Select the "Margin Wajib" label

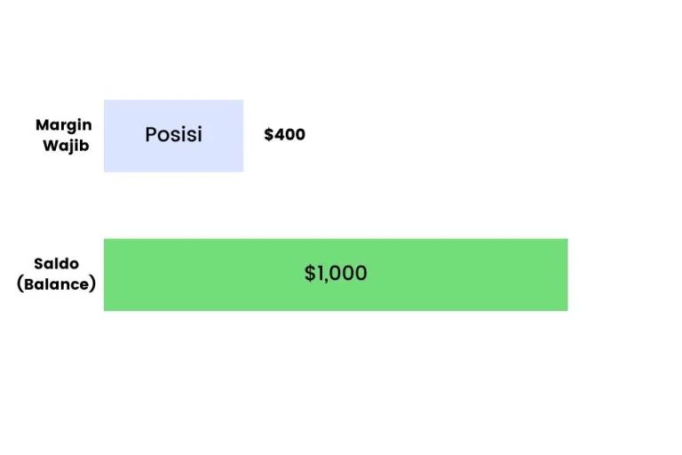click(x=64, y=135)
